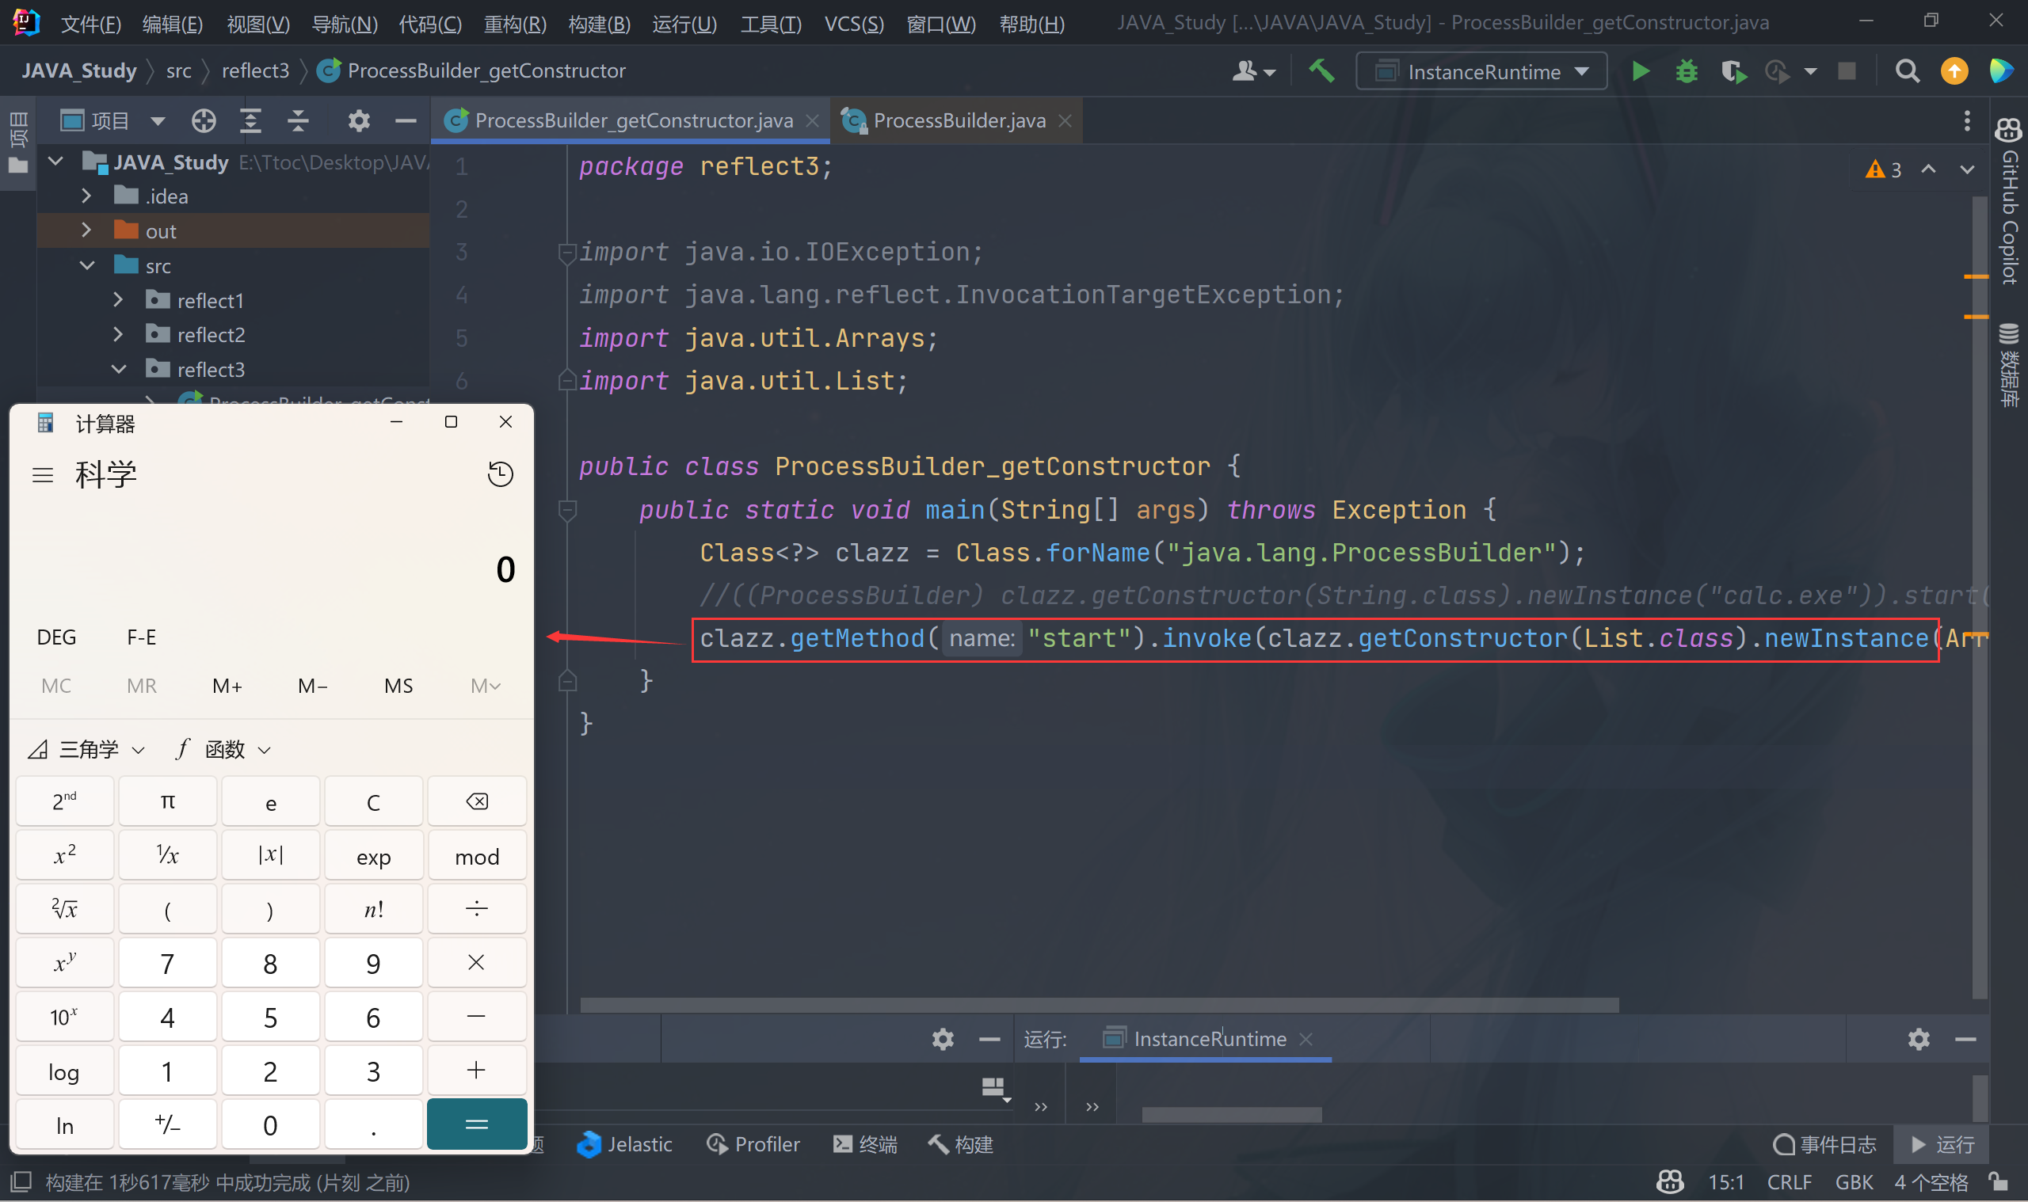The width and height of the screenshot is (2028, 1202).
Task: Click the editor vertical scrollbar
Action: tap(1980, 597)
